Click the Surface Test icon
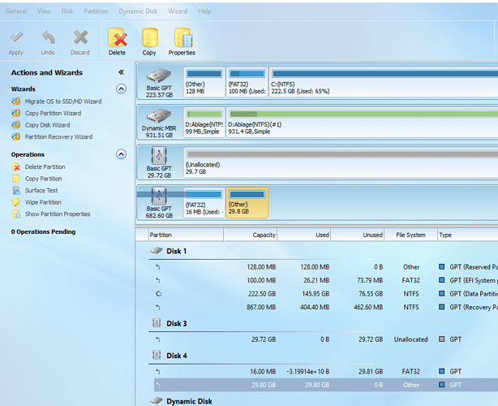 [x=16, y=191]
